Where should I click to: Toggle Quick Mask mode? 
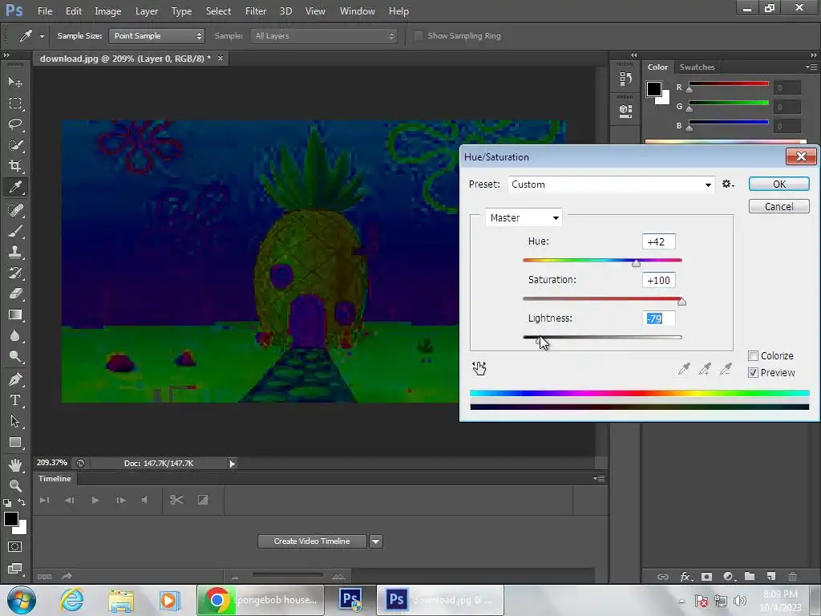[15, 547]
